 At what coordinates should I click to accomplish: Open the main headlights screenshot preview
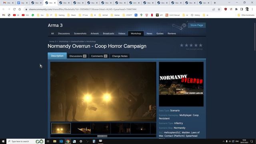pyautogui.click(x=103, y=92)
